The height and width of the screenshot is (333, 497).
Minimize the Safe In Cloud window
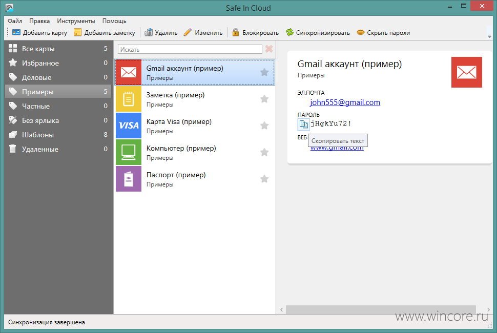point(449,6)
